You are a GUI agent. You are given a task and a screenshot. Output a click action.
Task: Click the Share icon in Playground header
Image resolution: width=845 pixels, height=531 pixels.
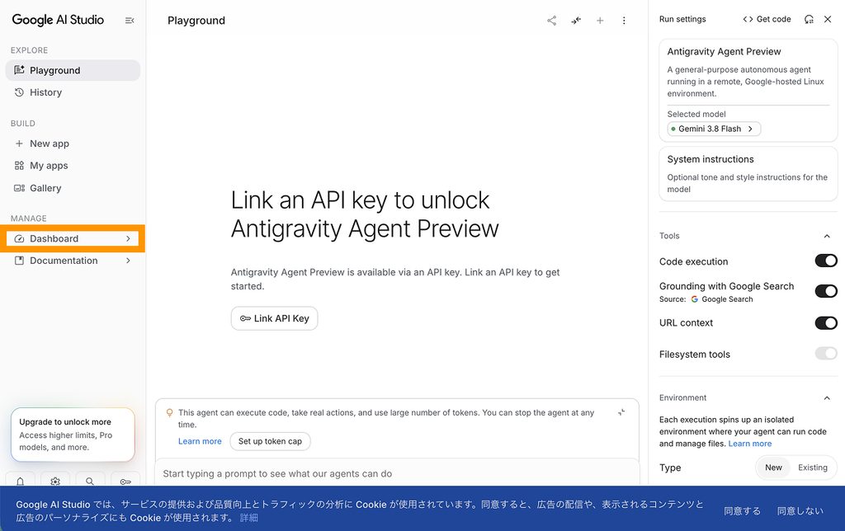pyautogui.click(x=552, y=21)
